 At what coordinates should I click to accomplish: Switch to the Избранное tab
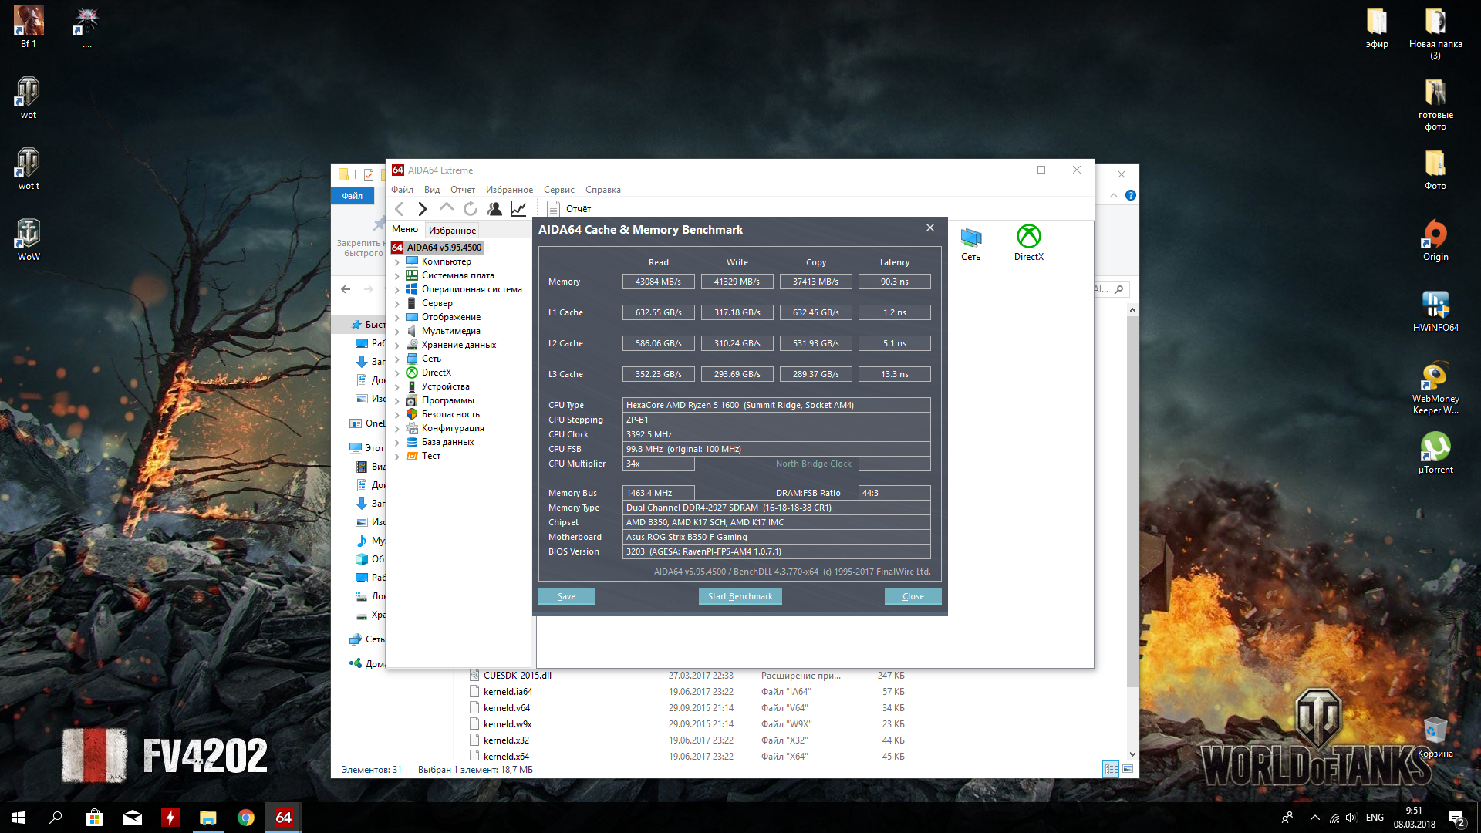[452, 231]
